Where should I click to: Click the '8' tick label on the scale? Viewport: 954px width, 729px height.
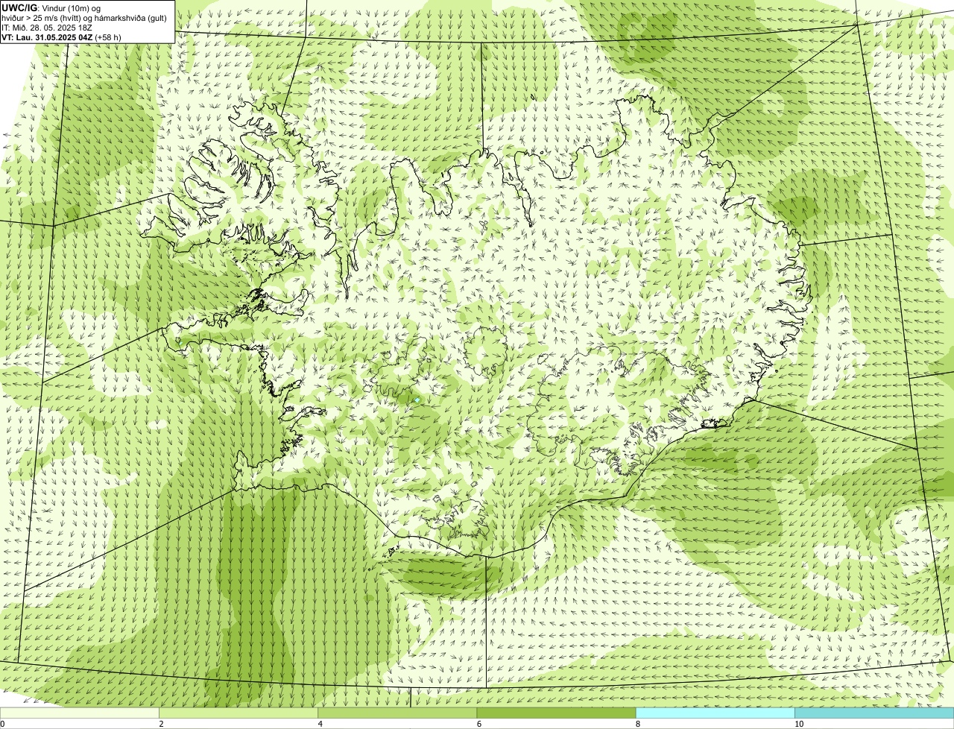point(637,724)
